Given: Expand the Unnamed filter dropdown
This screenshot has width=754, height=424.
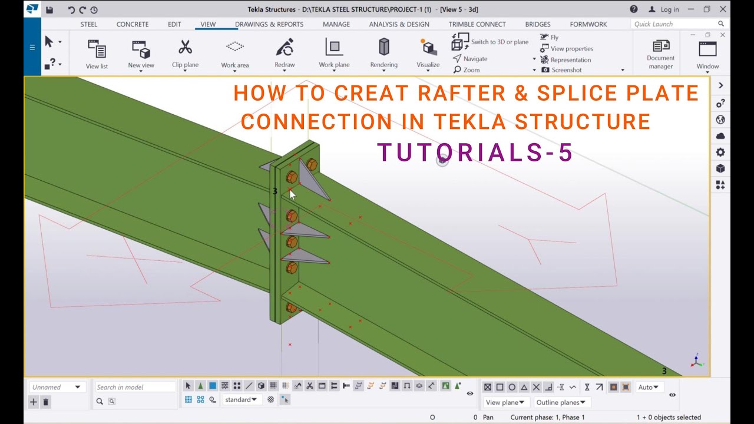Looking at the screenshot, I should click(77, 387).
